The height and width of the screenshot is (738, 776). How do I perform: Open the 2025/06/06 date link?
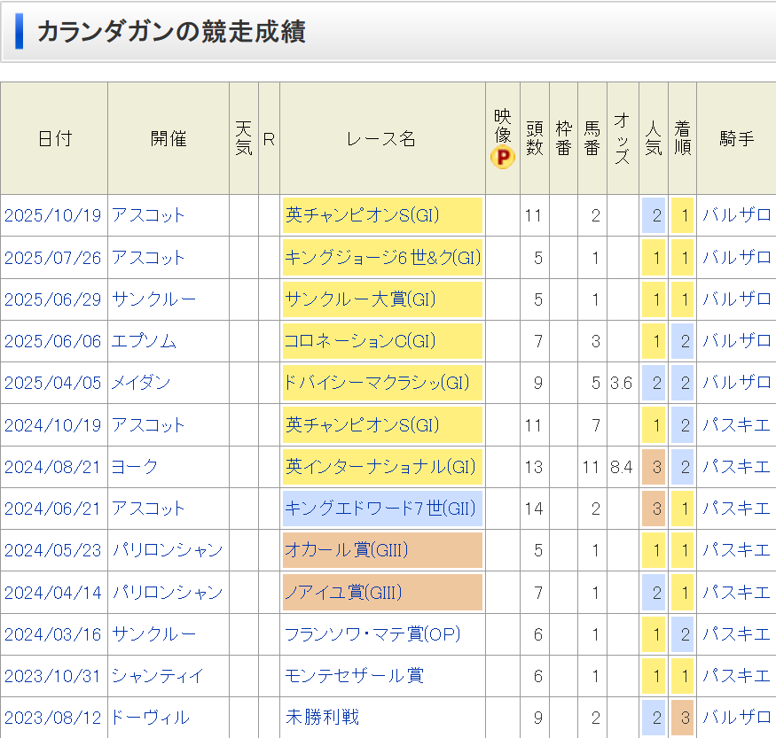52,341
